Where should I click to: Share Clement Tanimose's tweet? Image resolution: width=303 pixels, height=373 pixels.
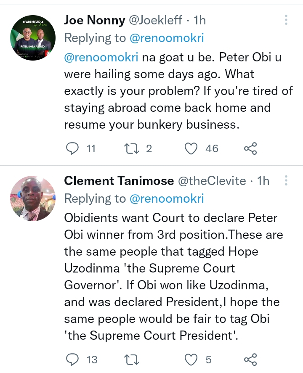tap(250, 360)
